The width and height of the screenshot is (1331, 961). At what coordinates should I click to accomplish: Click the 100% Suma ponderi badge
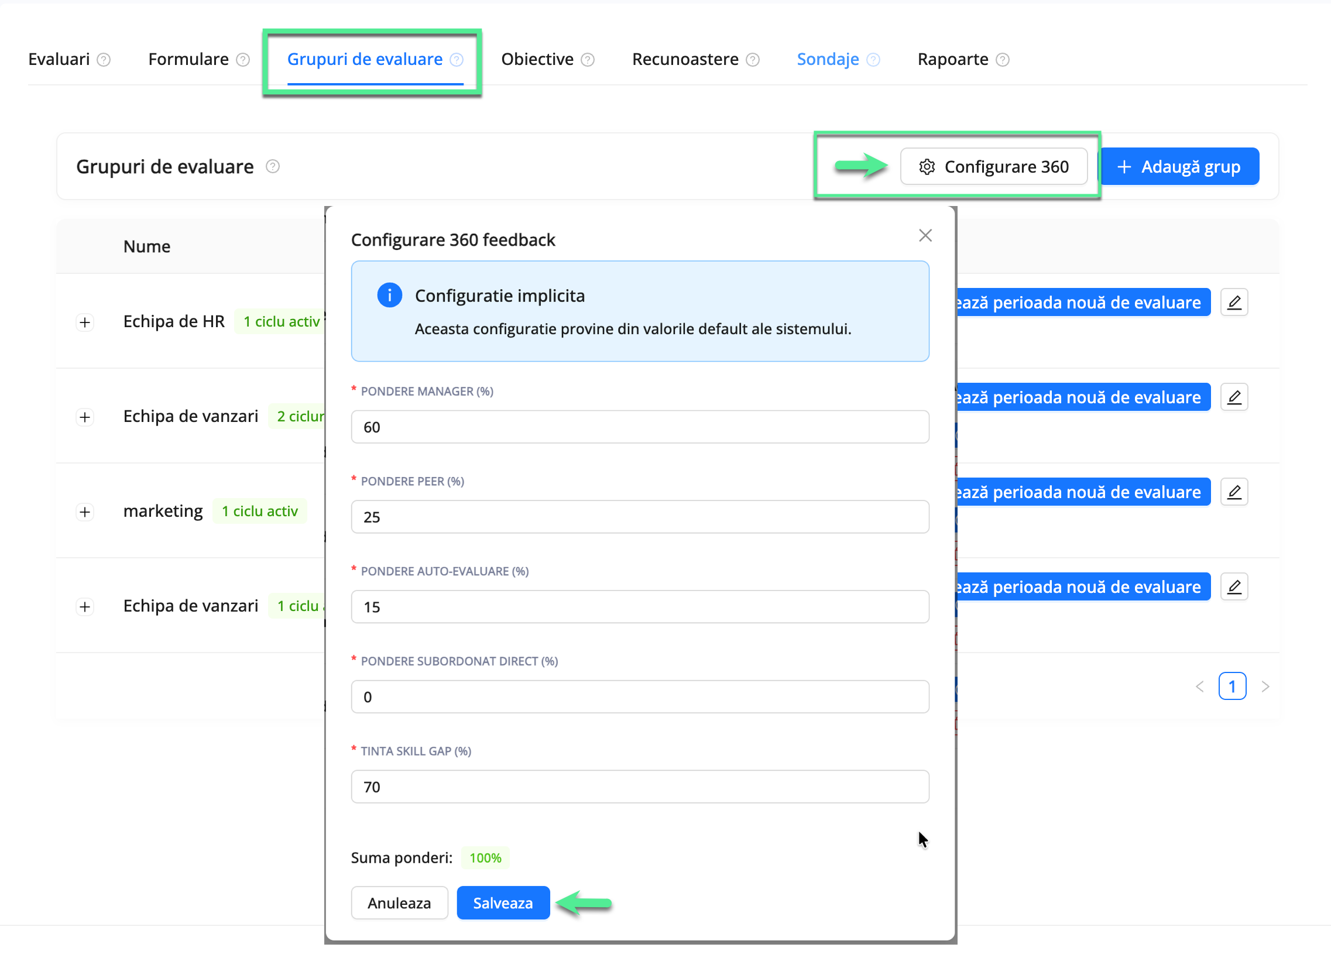click(x=485, y=859)
